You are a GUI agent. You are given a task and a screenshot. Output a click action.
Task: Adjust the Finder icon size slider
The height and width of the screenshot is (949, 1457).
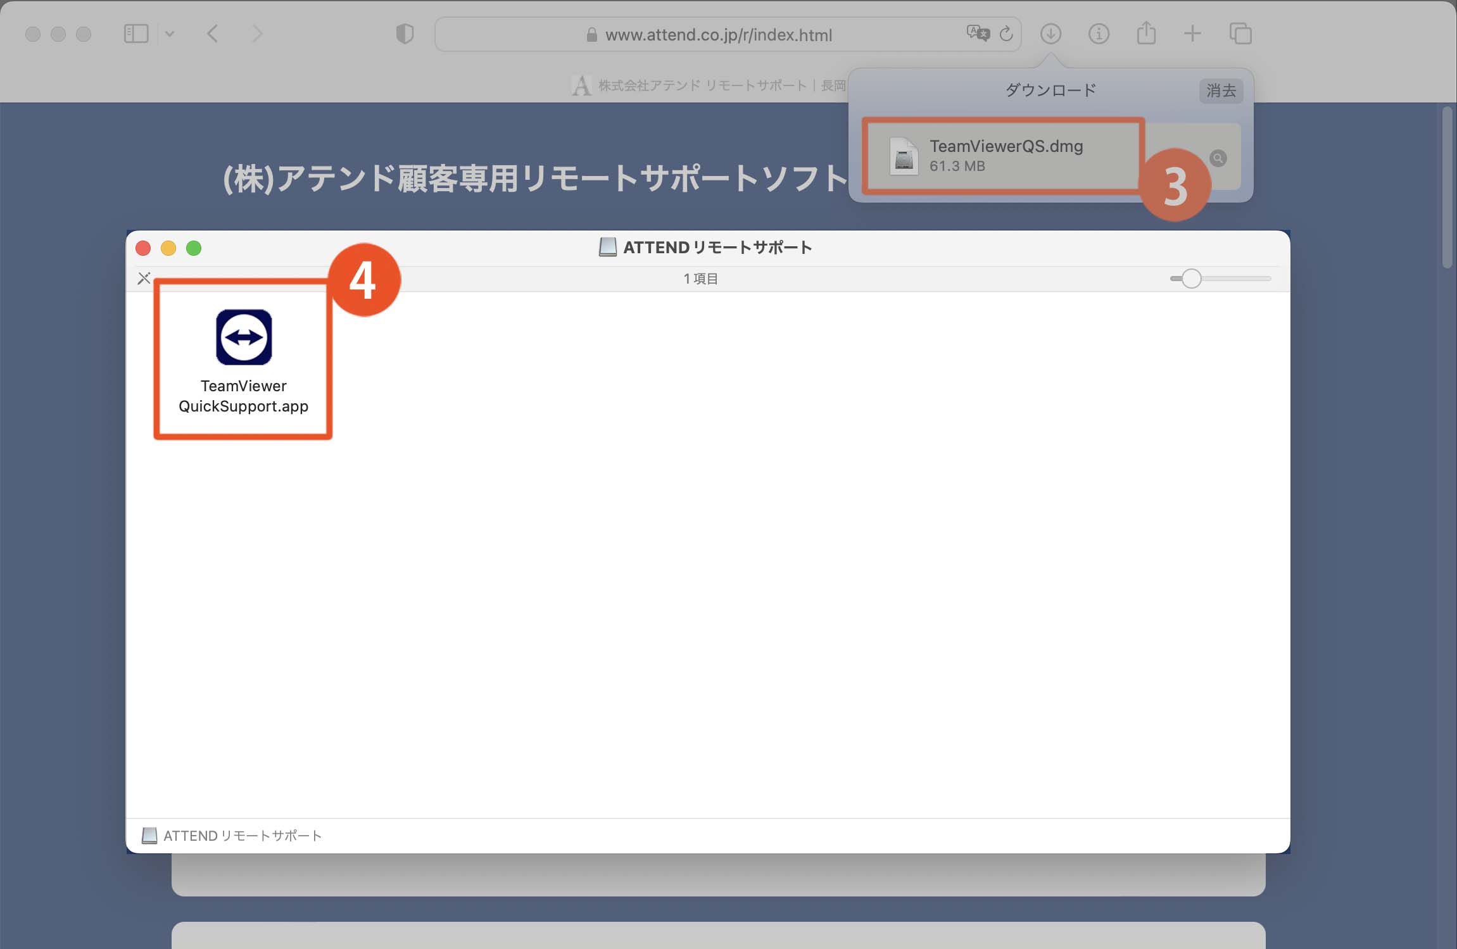point(1191,279)
